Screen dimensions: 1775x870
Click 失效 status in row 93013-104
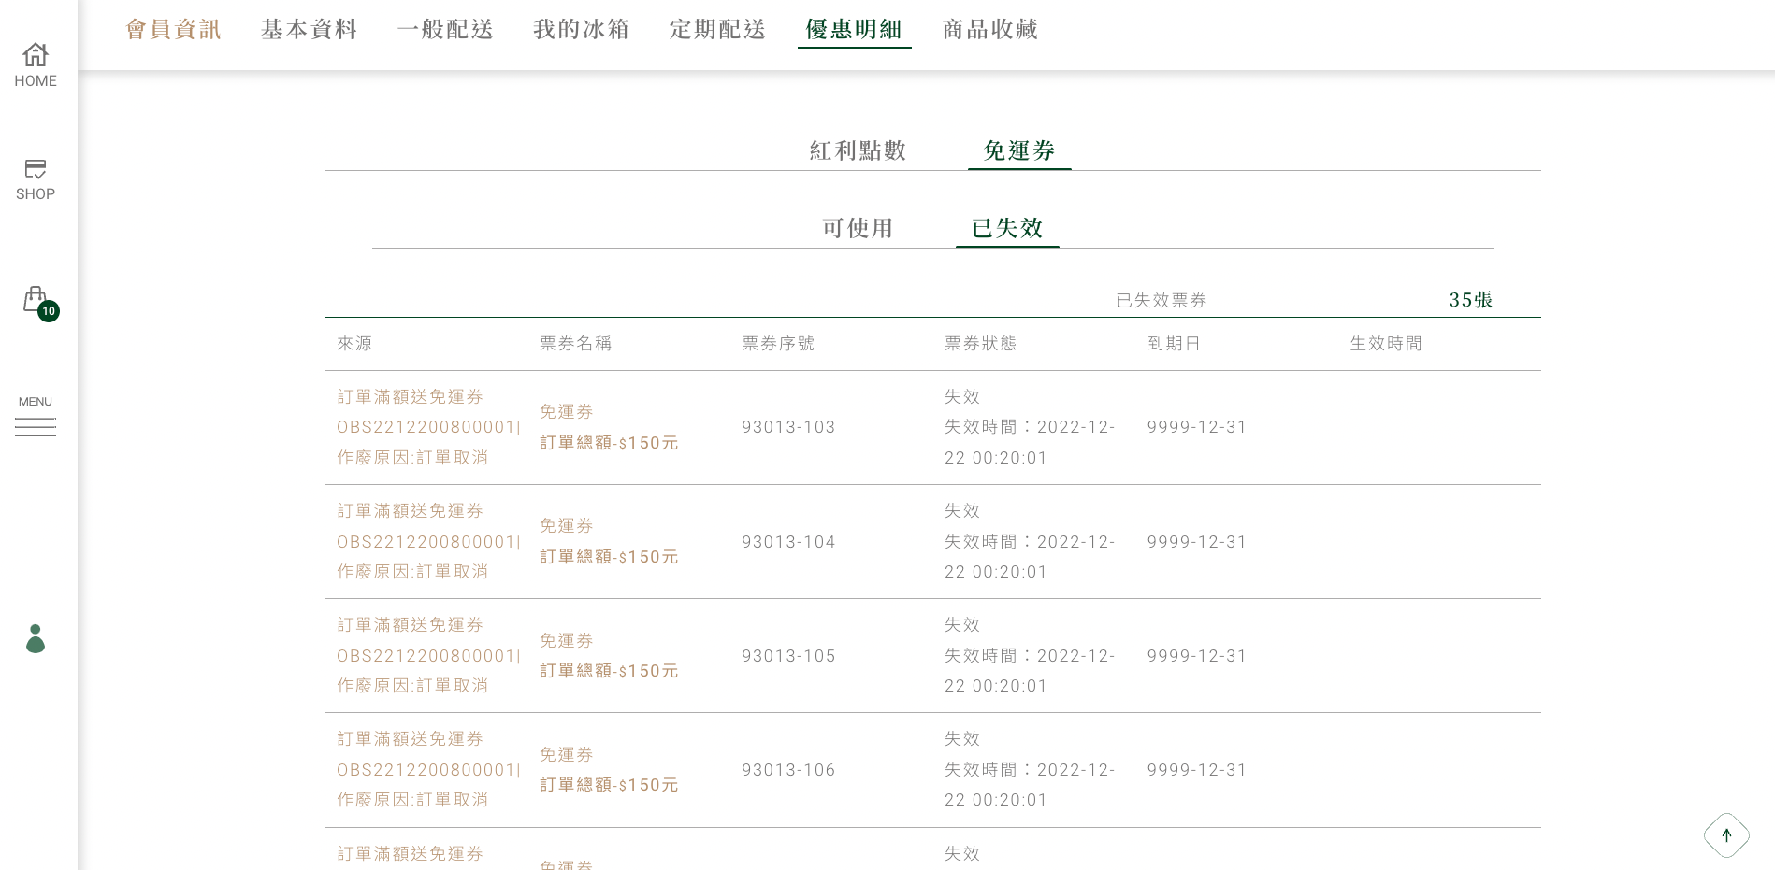(x=962, y=511)
